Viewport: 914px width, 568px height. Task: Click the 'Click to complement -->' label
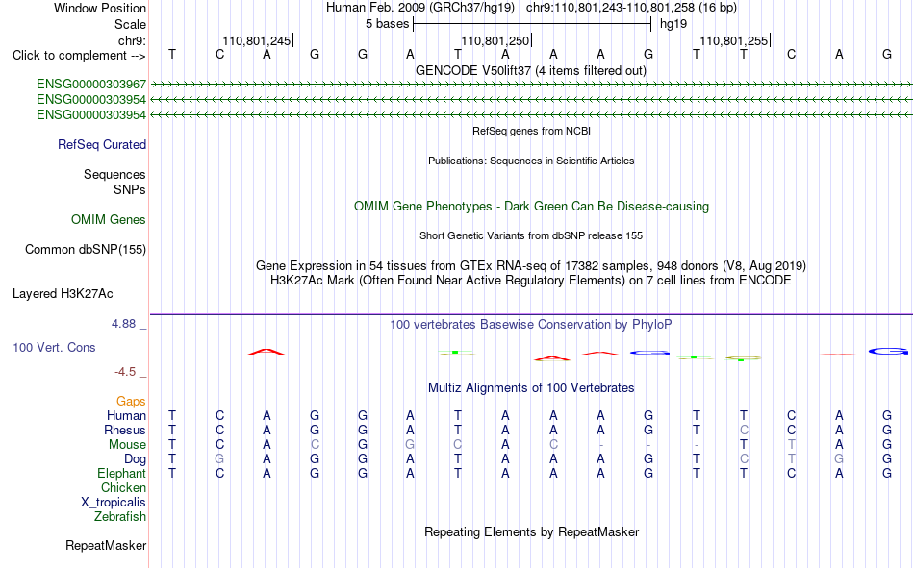[x=79, y=56]
